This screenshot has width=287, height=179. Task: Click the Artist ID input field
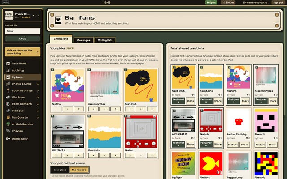pos(22,31)
